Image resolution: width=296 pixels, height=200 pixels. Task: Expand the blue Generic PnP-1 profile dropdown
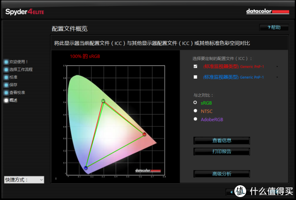click(x=277, y=77)
